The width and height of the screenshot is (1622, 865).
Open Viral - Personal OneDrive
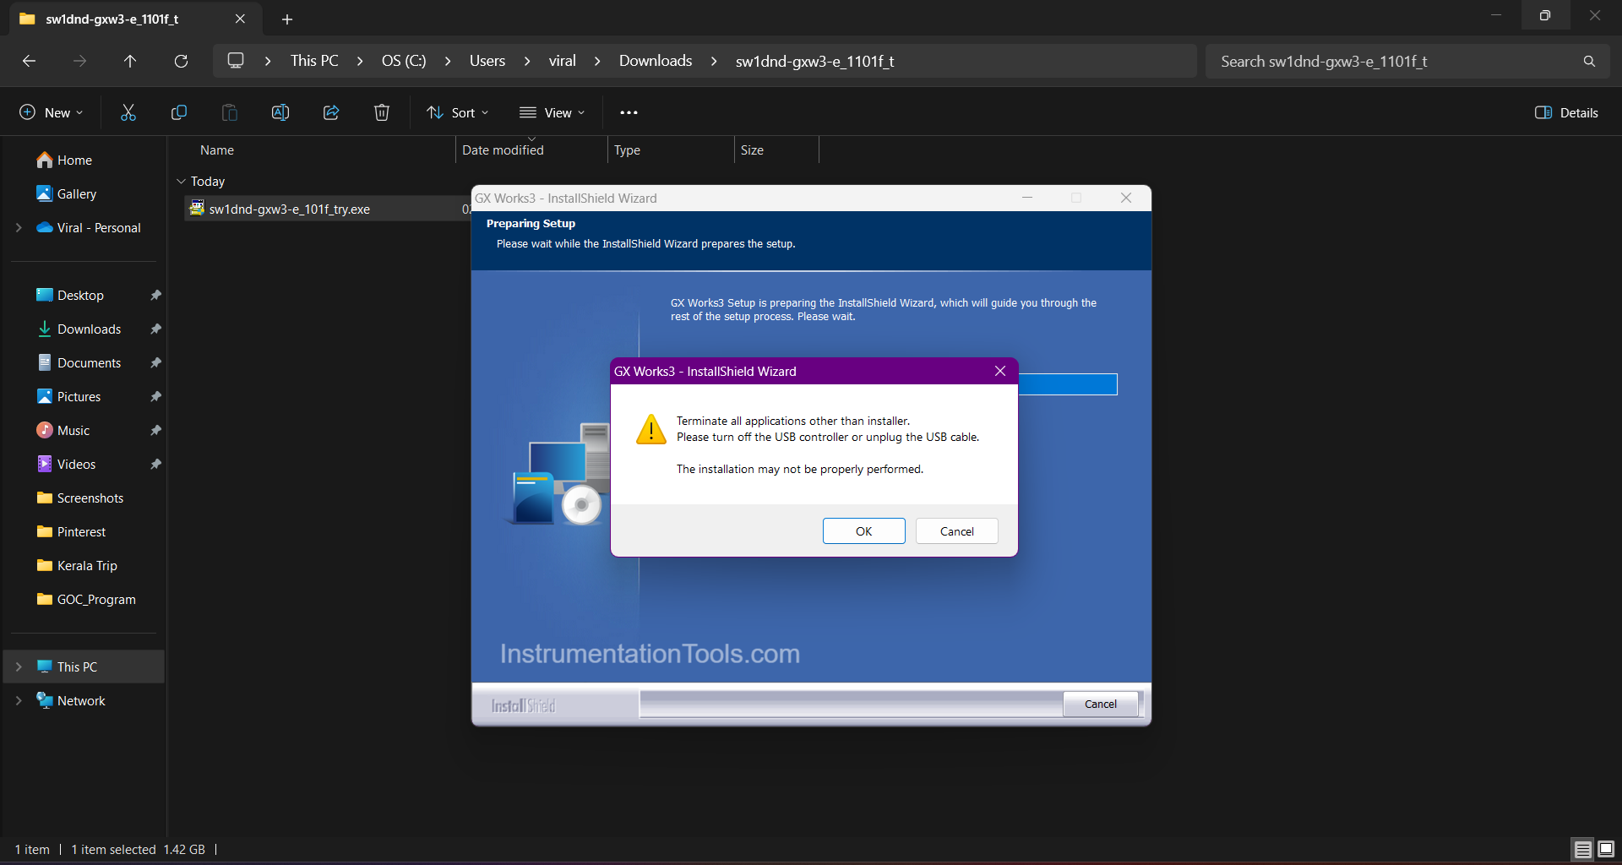coord(89,227)
